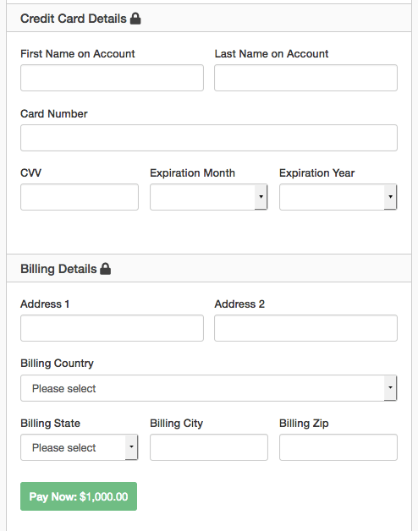Click into the Card Number field

point(209,138)
